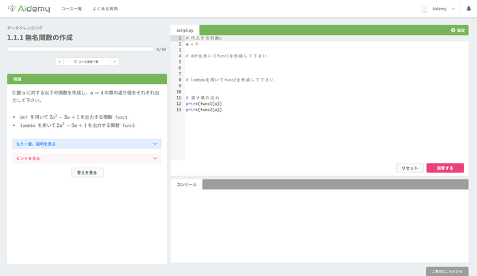Click the course progress bar

(80, 49)
